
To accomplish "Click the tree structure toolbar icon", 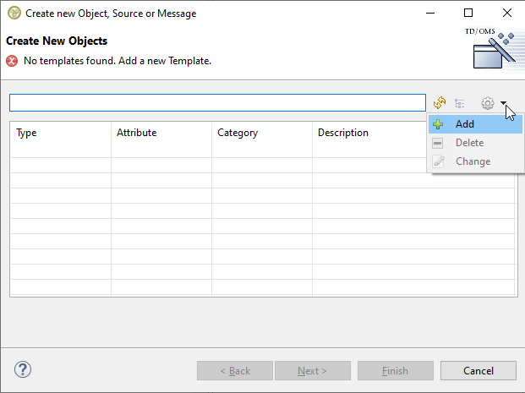I will pyautogui.click(x=460, y=103).
